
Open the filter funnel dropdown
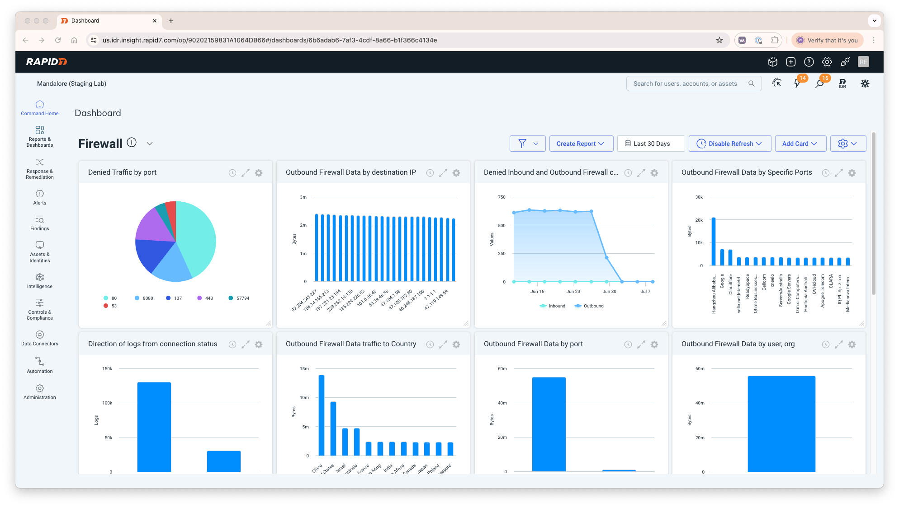point(527,144)
